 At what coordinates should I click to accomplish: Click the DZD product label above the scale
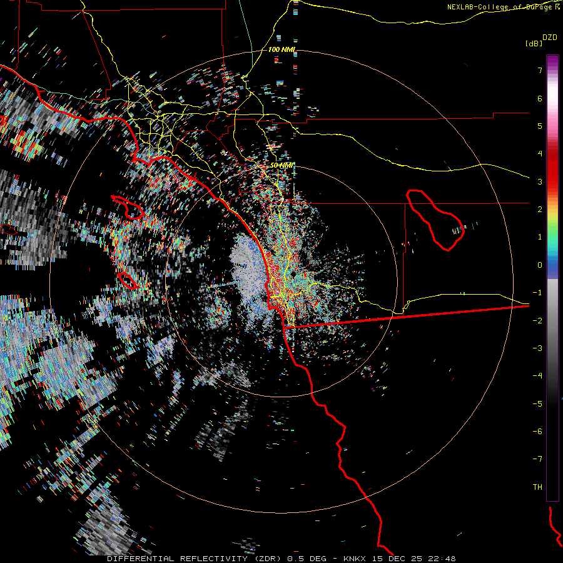[x=550, y=38]
